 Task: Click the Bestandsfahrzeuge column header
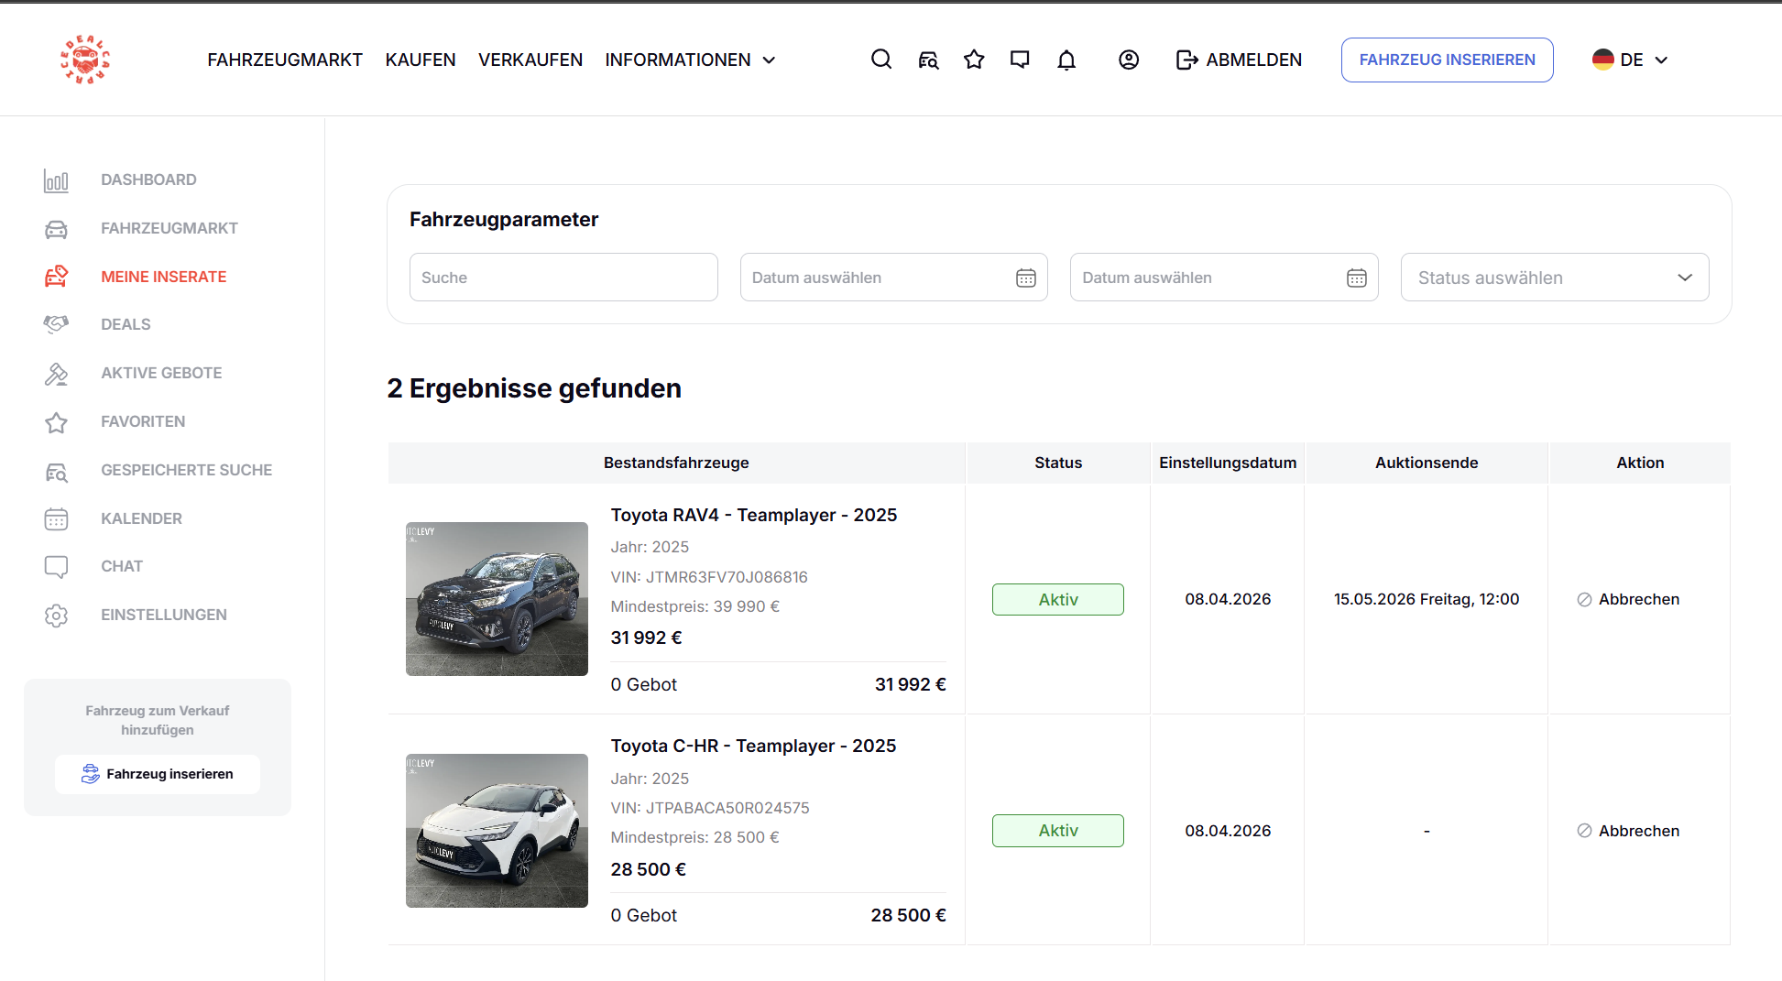(676, 463)
